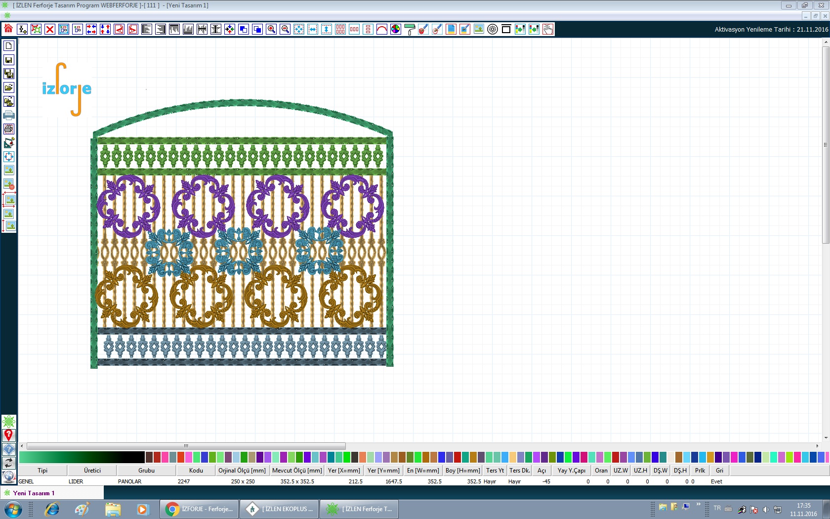Open the Windows Start button

click(13, 509)
